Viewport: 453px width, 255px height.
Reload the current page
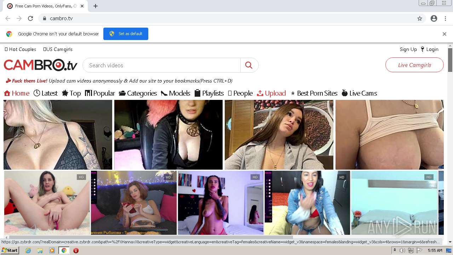tap(30, 18)
